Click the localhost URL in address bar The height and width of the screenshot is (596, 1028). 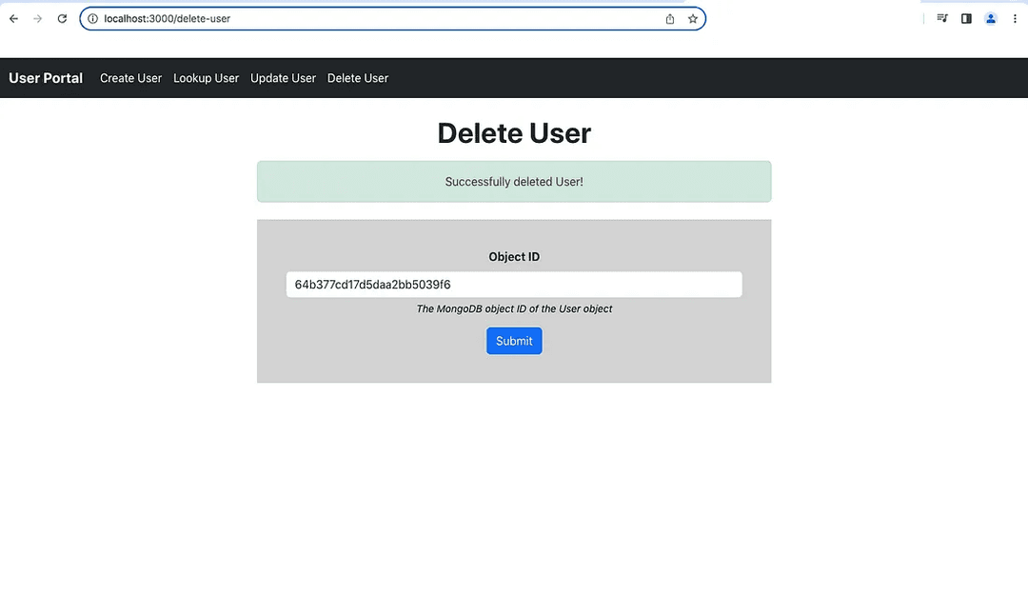(x=168, y=19)
